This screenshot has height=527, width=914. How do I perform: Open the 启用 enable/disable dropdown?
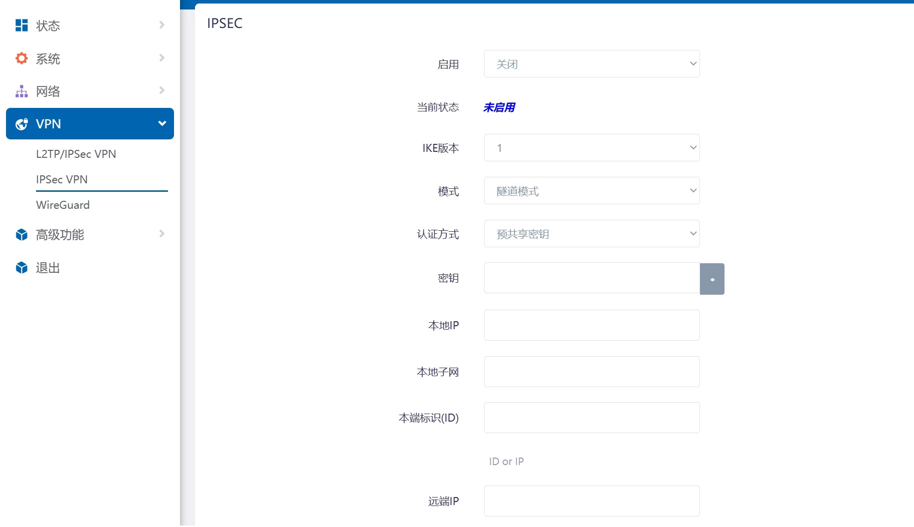point(591,63)
